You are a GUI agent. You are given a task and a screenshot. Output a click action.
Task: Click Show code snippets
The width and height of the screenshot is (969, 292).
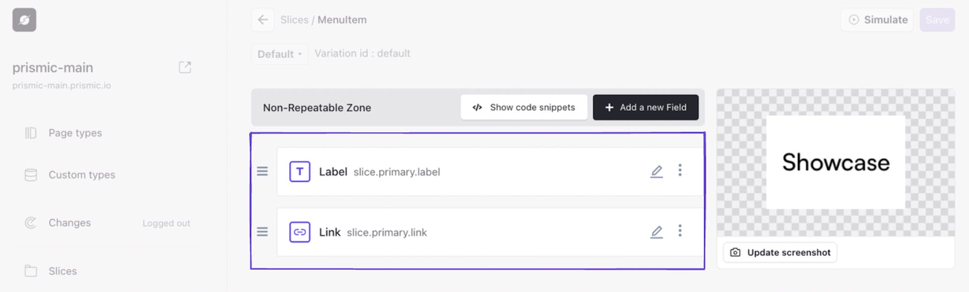(x=524, y=107)
